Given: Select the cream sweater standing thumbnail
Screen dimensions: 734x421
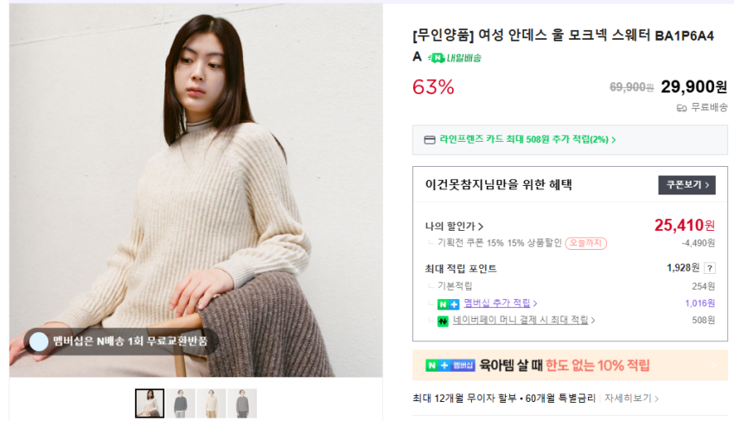Looking at the screenshot, I should [x=212, y=403].
